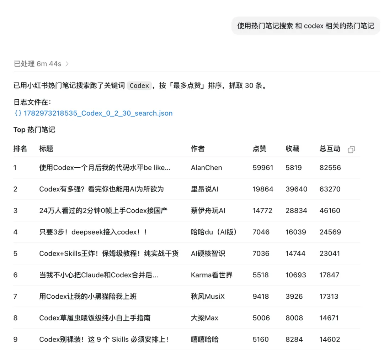
Task: Click author Karma看世界
Action: 212,275
